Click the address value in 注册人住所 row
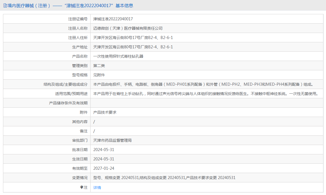The image size is (326, 195). 133,38
